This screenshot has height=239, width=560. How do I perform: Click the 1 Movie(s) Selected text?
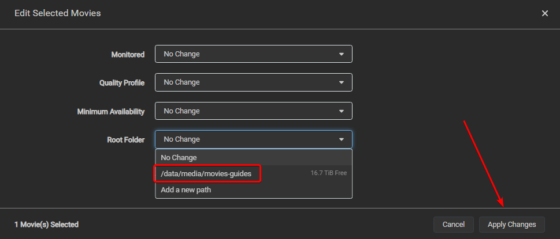pos(46,225)
